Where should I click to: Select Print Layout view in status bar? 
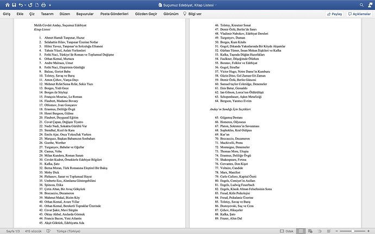[x=301, y=231]
